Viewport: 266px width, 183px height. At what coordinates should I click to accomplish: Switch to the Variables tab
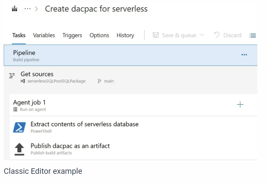tap(44, 35)
